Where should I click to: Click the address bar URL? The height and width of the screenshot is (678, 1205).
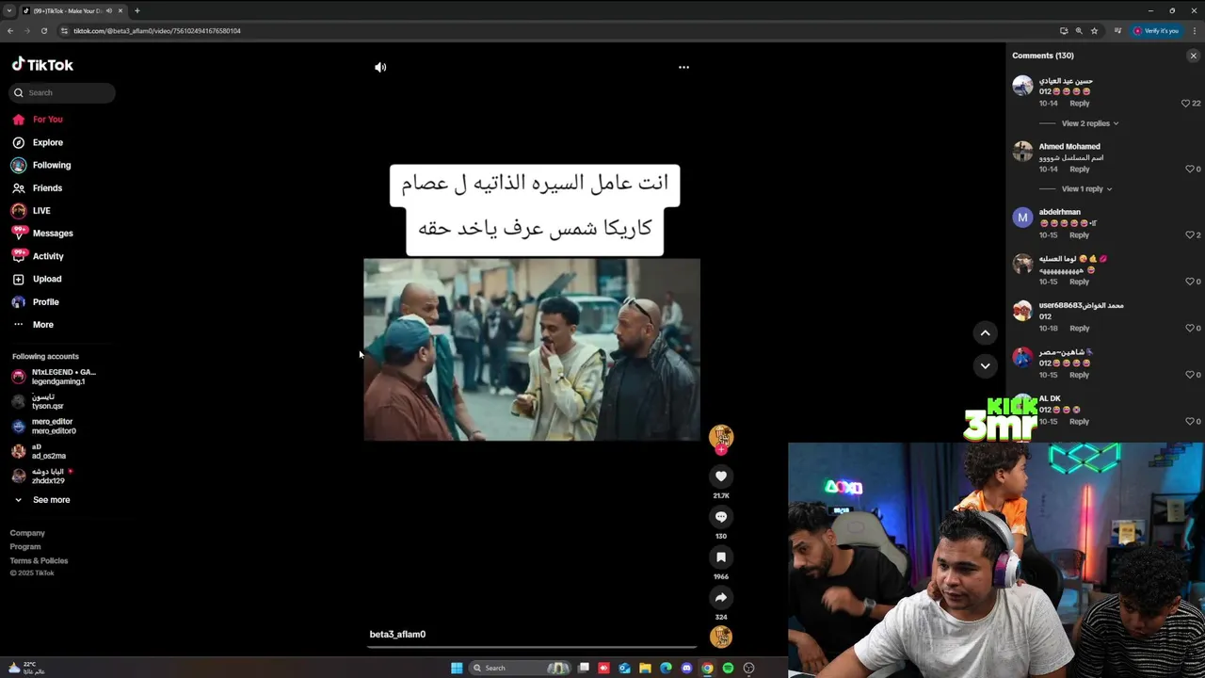157,31
